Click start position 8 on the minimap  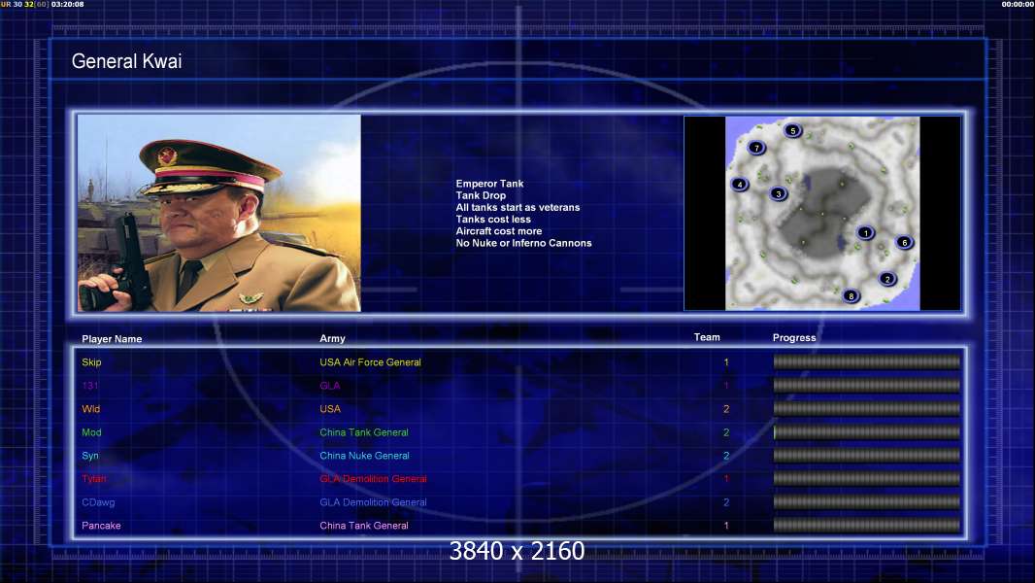click(851, 295)
